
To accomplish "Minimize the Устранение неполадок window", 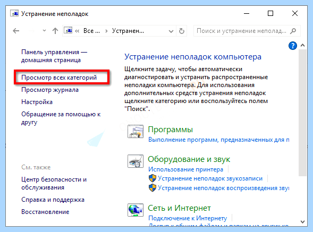I will [x=247, y=14].
